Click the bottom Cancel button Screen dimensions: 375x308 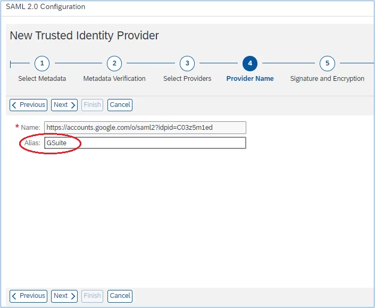(x=120, y=296)
